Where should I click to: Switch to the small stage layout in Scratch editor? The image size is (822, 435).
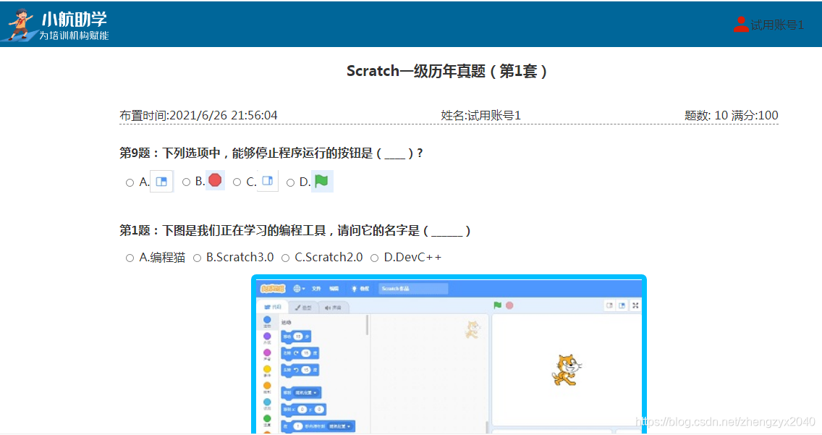coord(610,305)
